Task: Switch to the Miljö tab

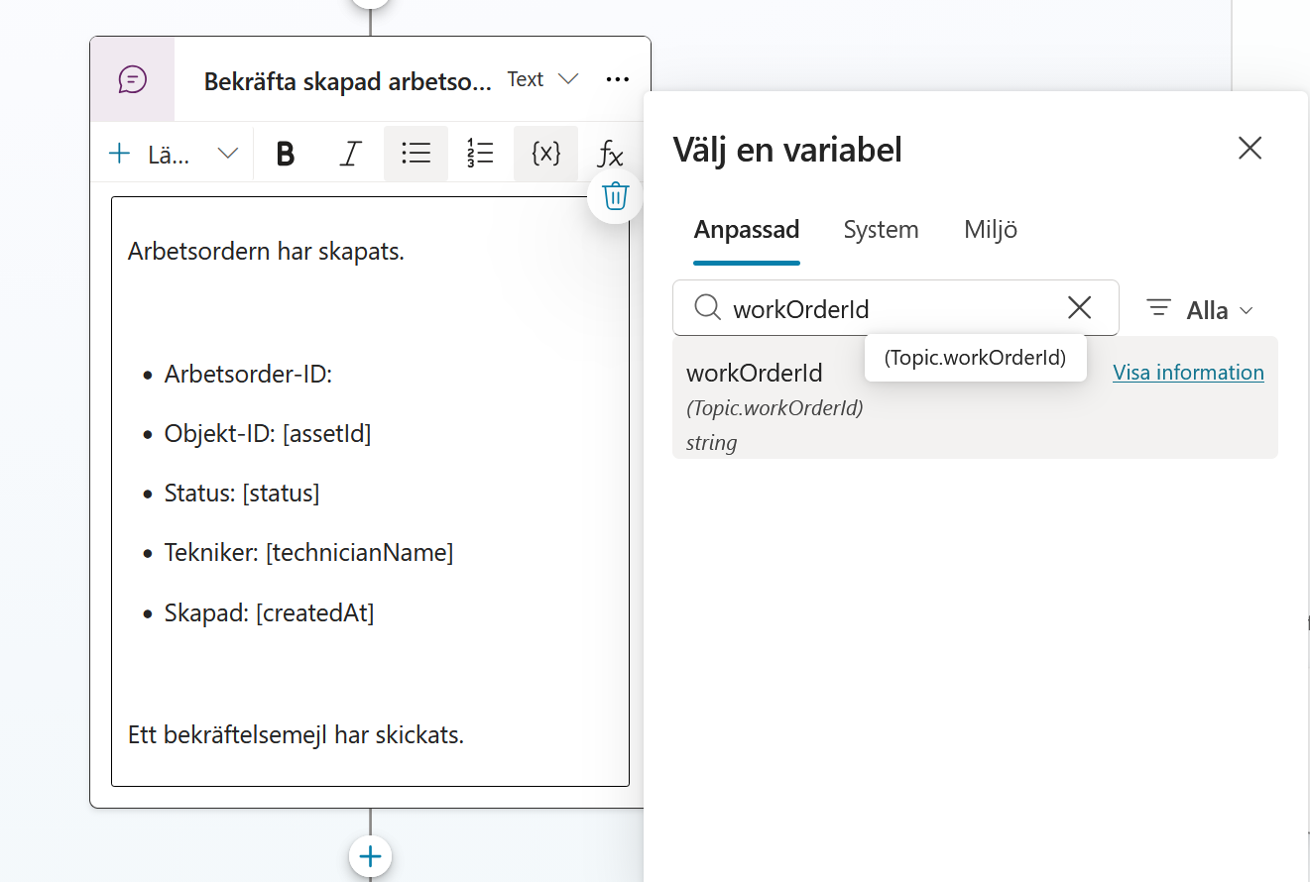Action: (x=991, y=230)
